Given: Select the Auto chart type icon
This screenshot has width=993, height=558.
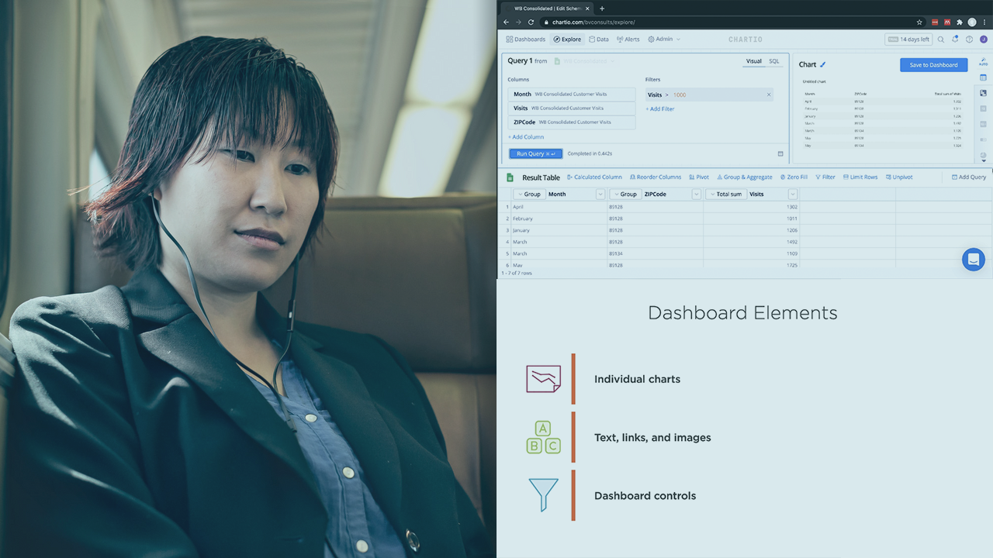Looking at the screenshot, I should click(x=984, y=61).
